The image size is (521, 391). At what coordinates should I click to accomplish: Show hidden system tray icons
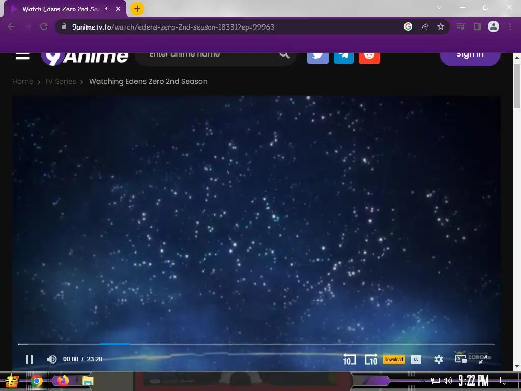tap(423, 381)
